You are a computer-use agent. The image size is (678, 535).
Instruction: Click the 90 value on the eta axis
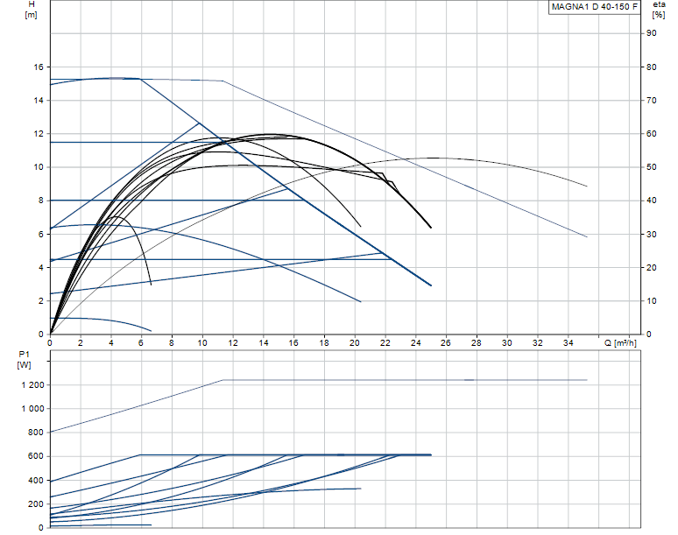pyautogui.click(x=651, y=33)
